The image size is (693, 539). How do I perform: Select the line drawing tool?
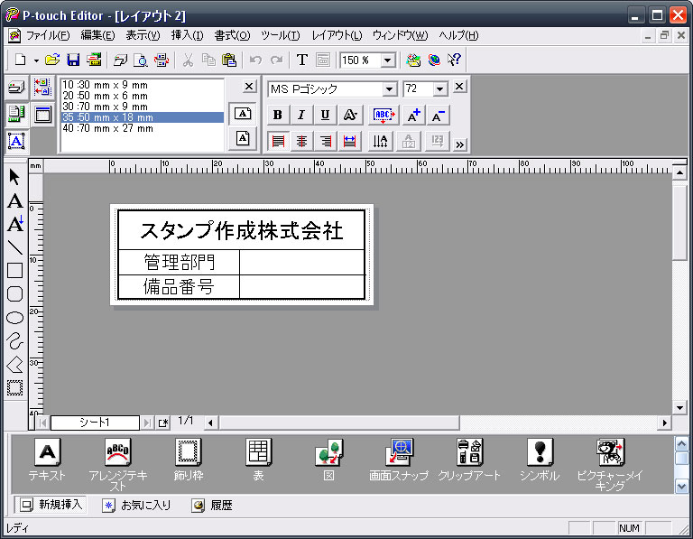(x=14, y=247)
